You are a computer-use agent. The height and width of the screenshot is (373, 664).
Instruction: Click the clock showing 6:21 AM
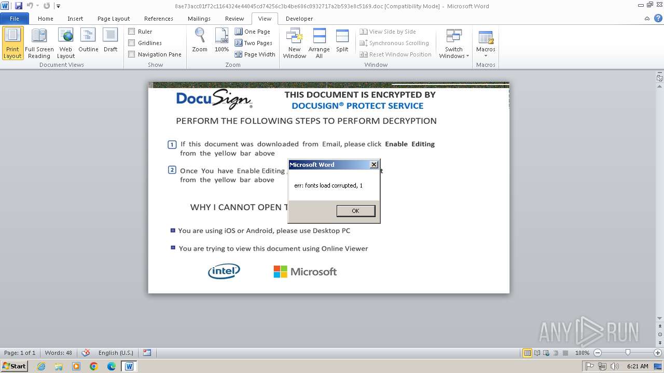tap(638, 366)
